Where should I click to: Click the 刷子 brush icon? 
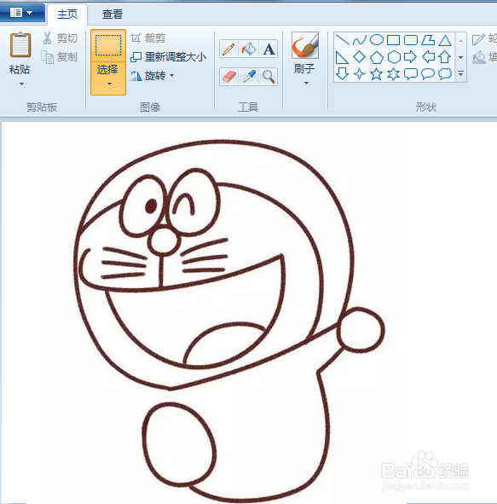pyautogui.click(x=305, y=45)
